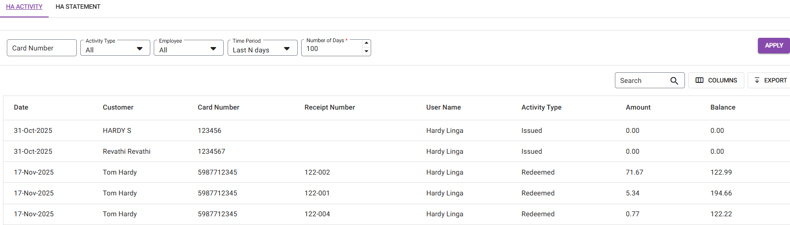Image resolution: width=790 pixels, height=225 pixels.
Task: Click the columns icon in the toolbar
Action: (700, 80)
